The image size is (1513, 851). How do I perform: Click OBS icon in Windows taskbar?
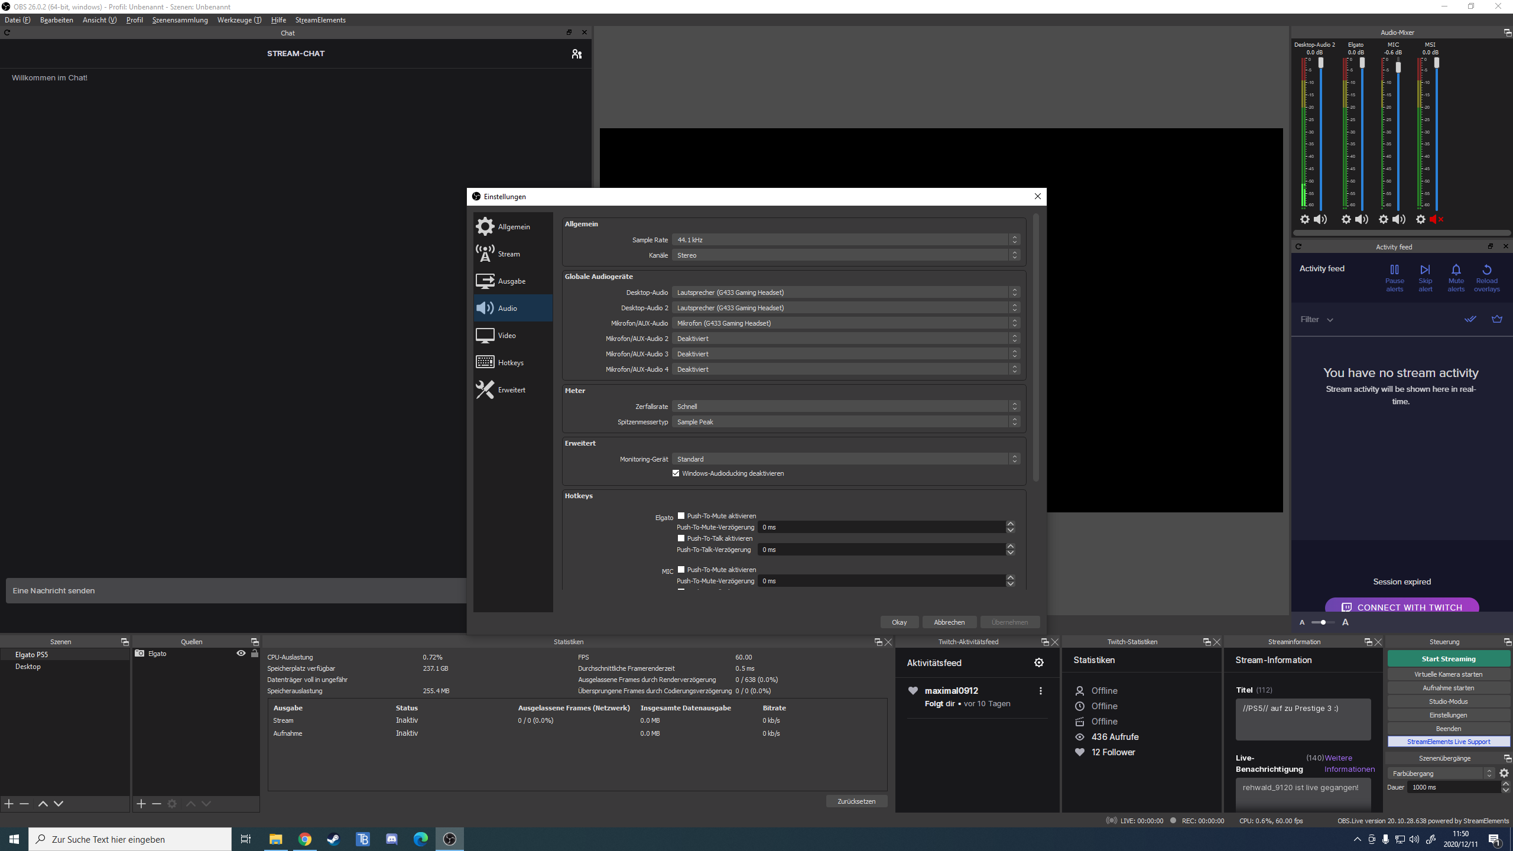[x=449, y=839]
